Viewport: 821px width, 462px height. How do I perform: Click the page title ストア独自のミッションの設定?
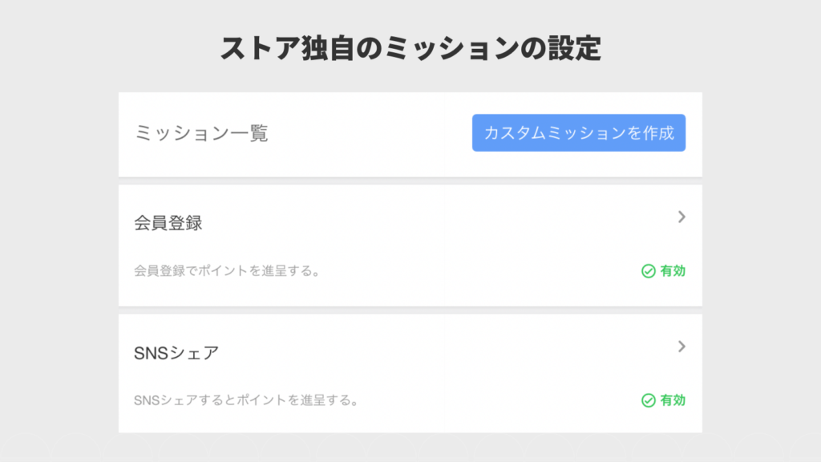click(x=410, y=48)
